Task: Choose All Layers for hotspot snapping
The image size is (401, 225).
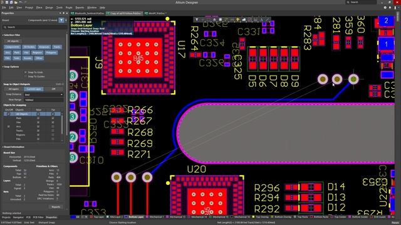Action: [14, 89]
